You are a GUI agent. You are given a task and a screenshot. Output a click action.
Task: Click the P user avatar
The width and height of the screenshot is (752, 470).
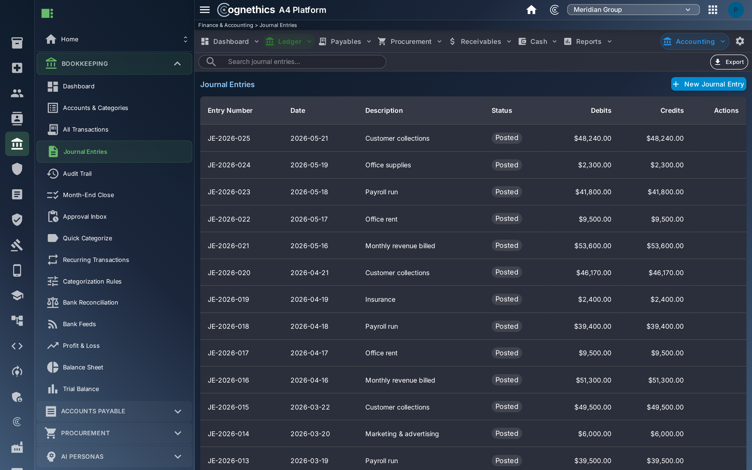point(735,10)
